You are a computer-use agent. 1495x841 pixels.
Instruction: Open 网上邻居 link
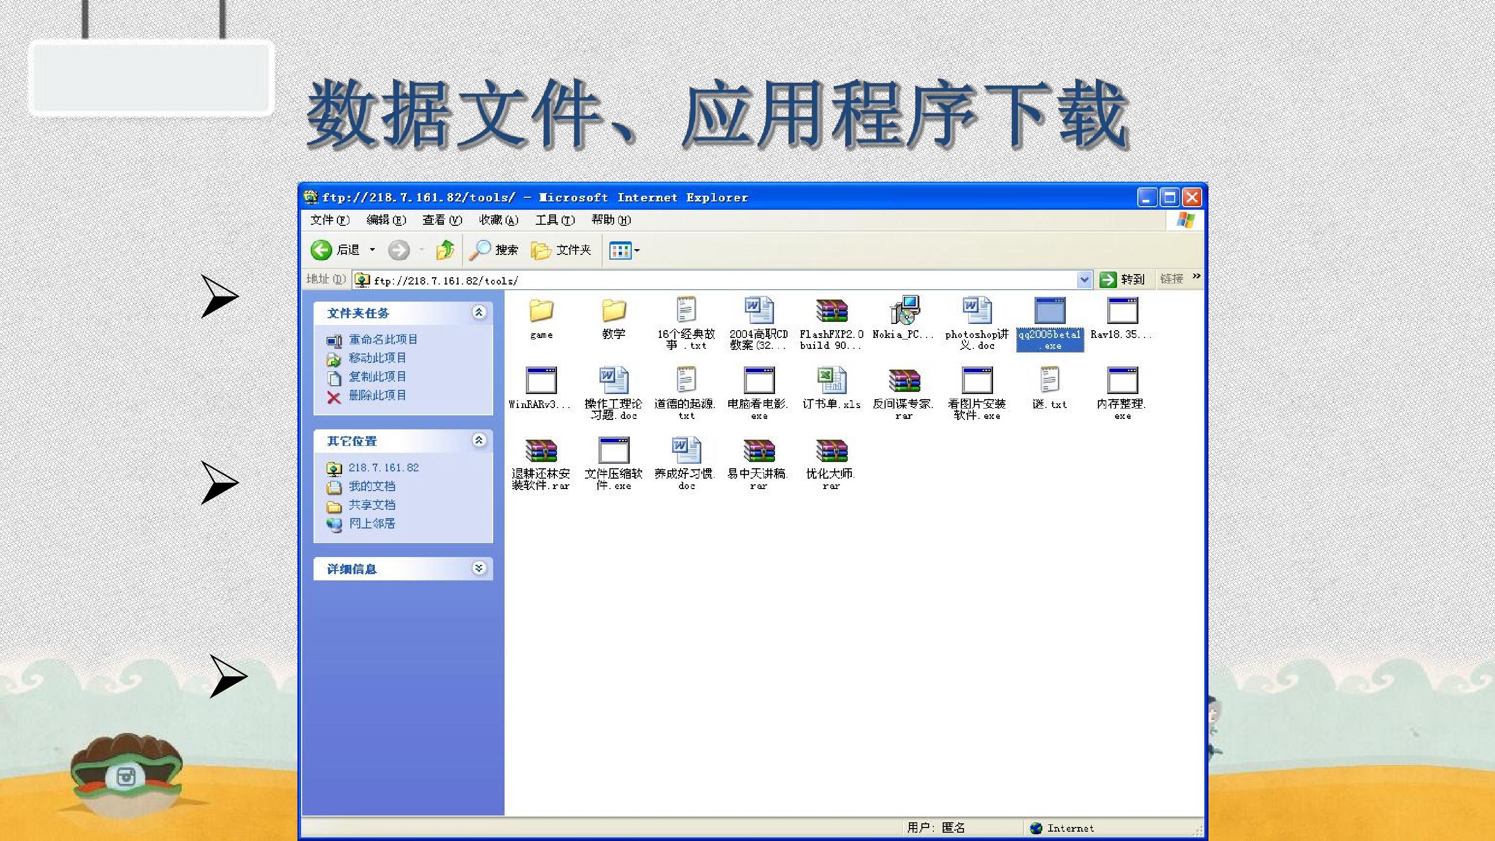pyautogui.click(x=372, y=523)
